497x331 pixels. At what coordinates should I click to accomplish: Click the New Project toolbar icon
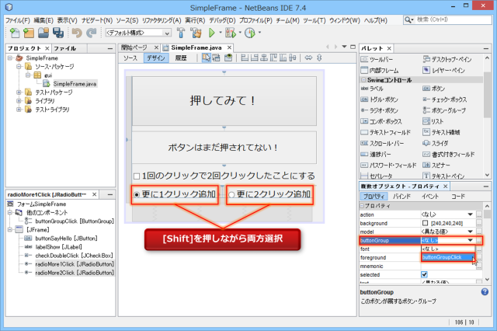coord(30,33)
